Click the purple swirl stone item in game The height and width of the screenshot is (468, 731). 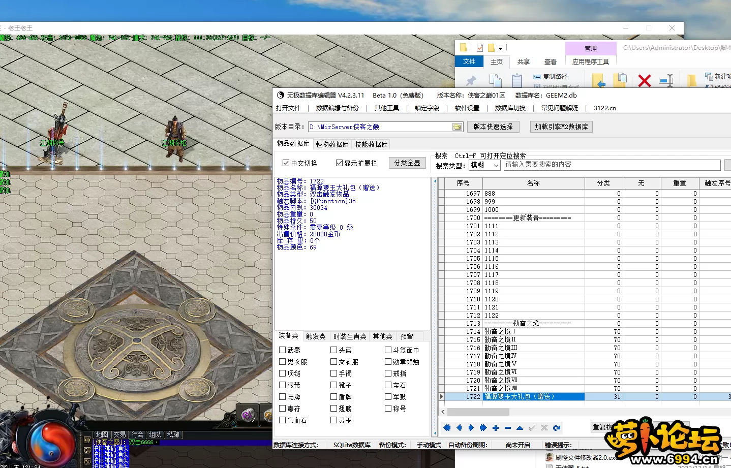[248, 415]
